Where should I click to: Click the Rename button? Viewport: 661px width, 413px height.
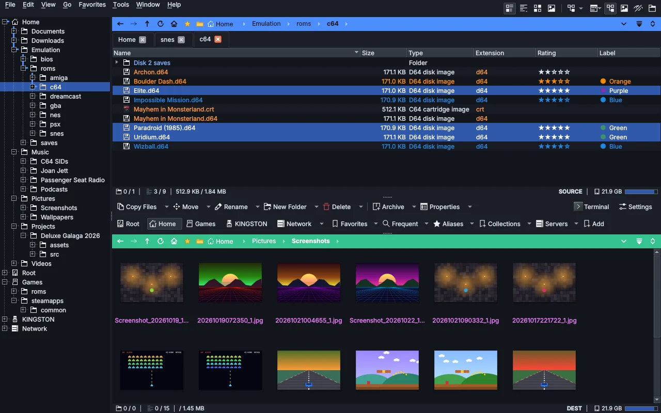click(x=231, y=207)
